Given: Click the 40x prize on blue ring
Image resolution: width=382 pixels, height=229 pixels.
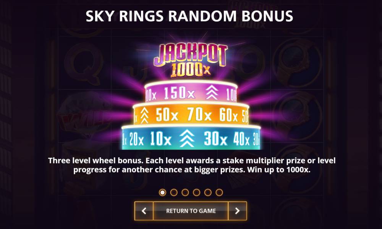Looking at the screenshot, I should [241, 139].
